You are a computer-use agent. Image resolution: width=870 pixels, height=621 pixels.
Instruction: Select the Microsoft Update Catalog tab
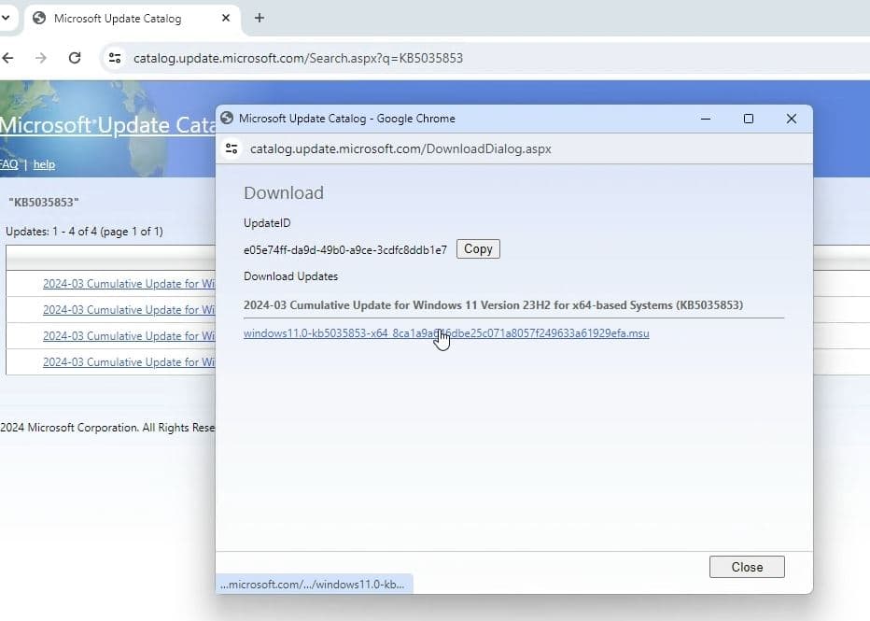[118, 18]
